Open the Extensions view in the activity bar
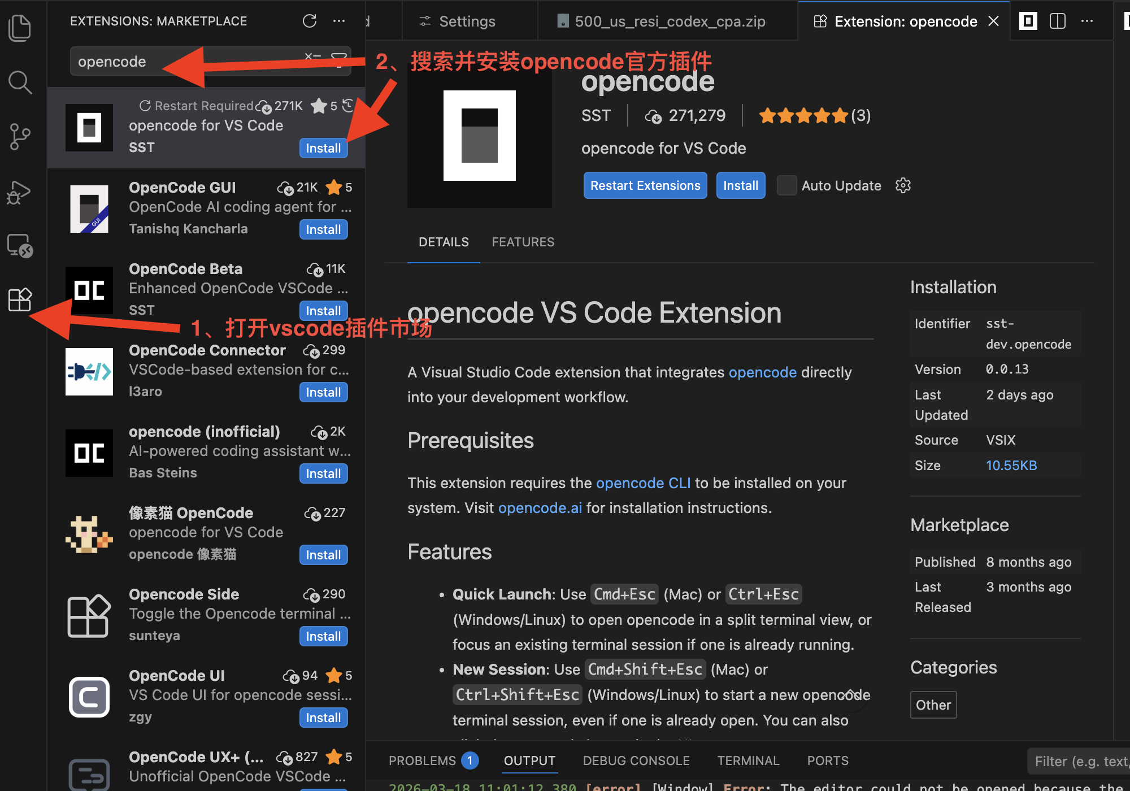Screen dimensions: 1130x791 (x=20, y=300)
